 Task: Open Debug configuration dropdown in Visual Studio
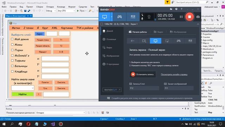pyautogui.click(x=51, y=11)
